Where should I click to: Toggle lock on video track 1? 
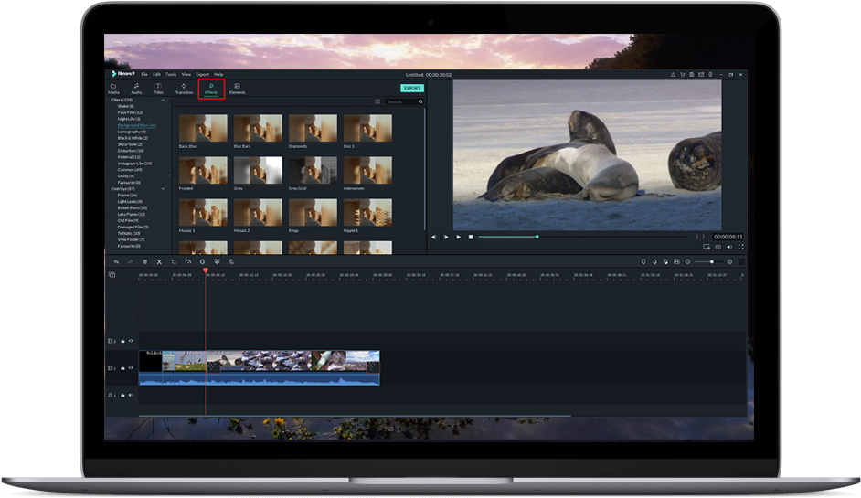click(122, 367)
